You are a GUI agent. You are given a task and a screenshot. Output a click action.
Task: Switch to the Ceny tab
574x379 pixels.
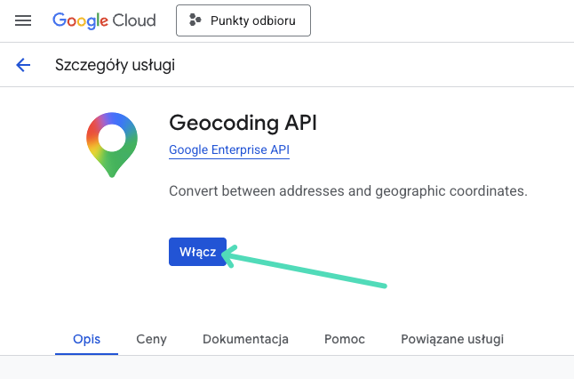pos(152,339)
